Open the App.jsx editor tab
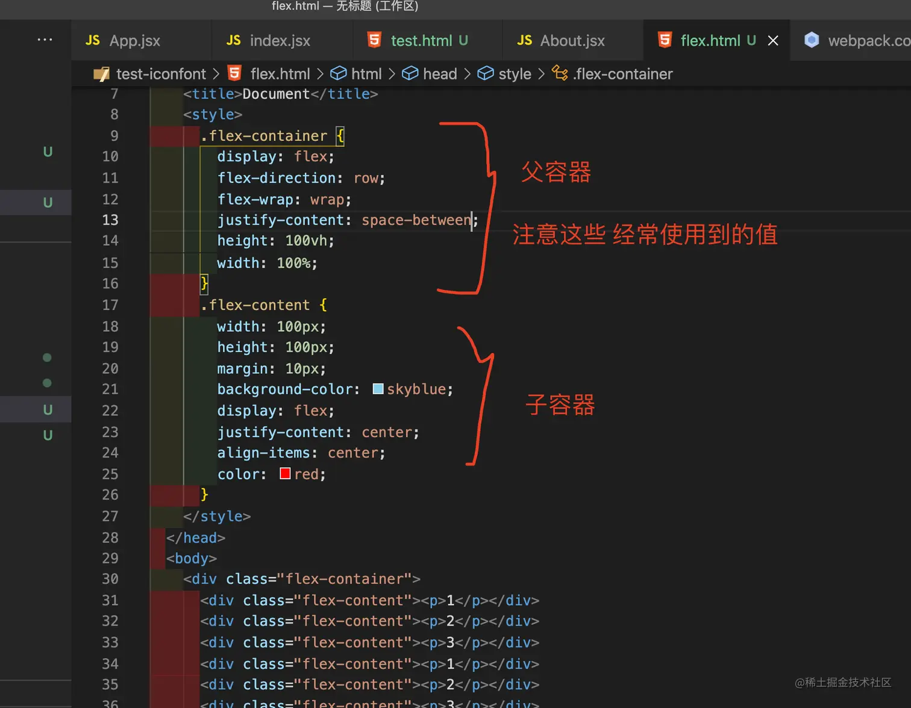This screenshot has height=708, width=911. (x=141, y=40)
